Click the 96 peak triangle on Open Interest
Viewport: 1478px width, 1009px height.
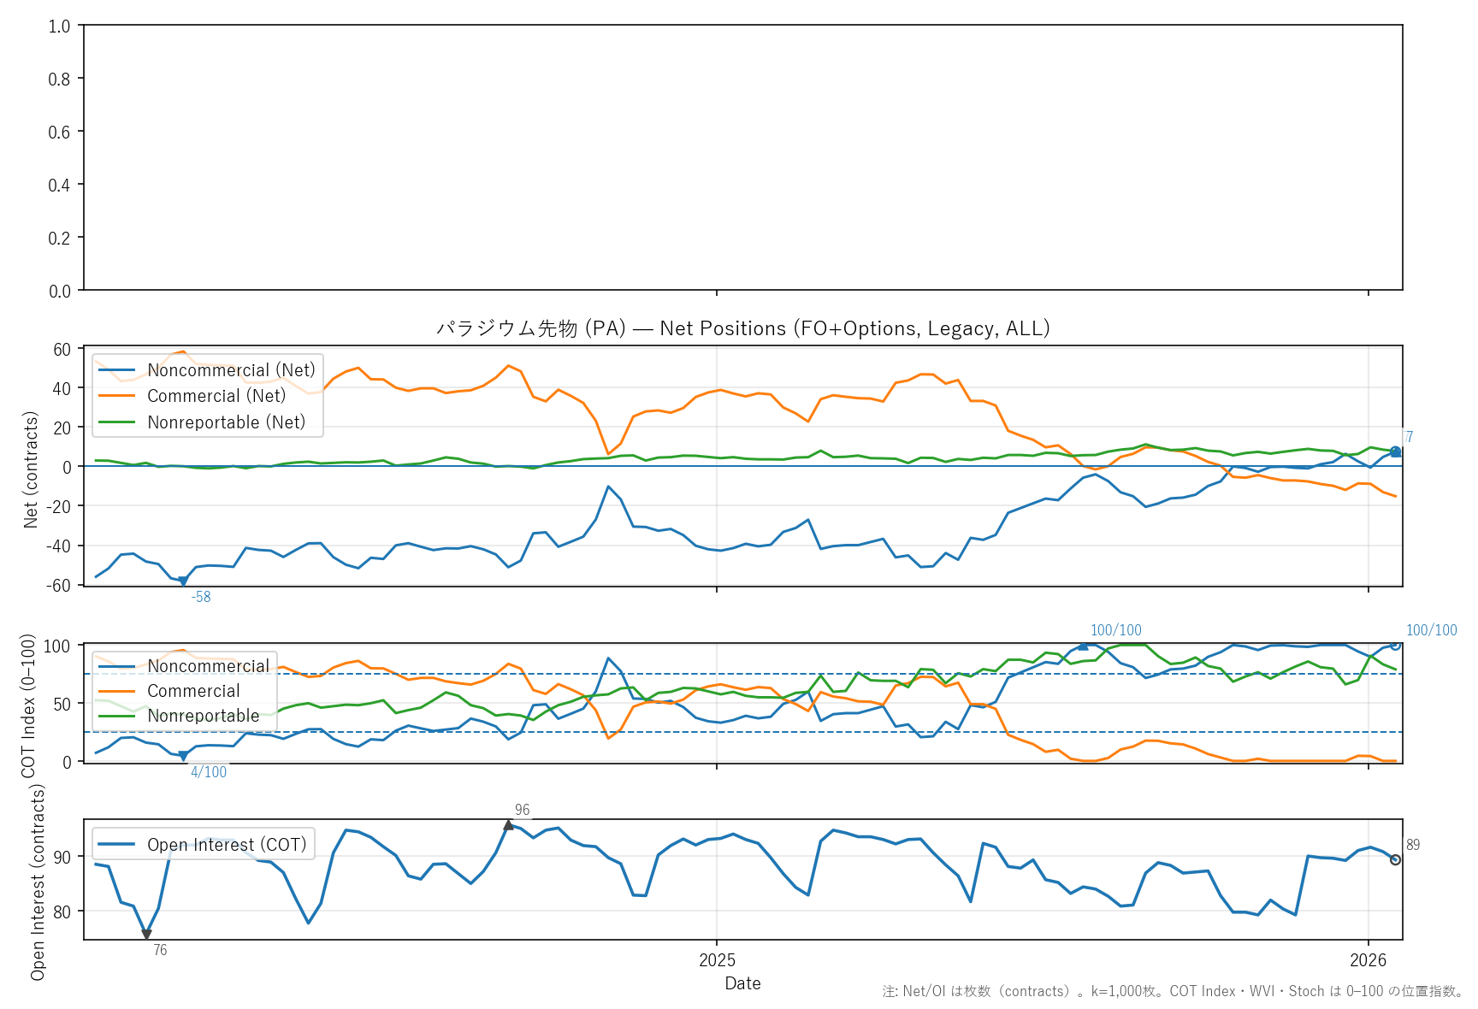click(x=509, y=825)
